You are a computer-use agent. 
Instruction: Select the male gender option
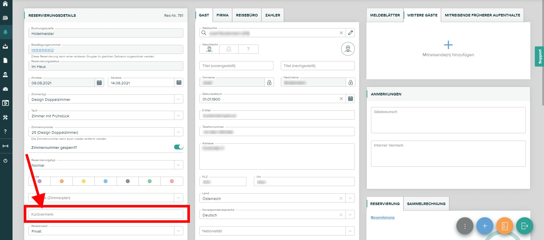tap(209, 49)
